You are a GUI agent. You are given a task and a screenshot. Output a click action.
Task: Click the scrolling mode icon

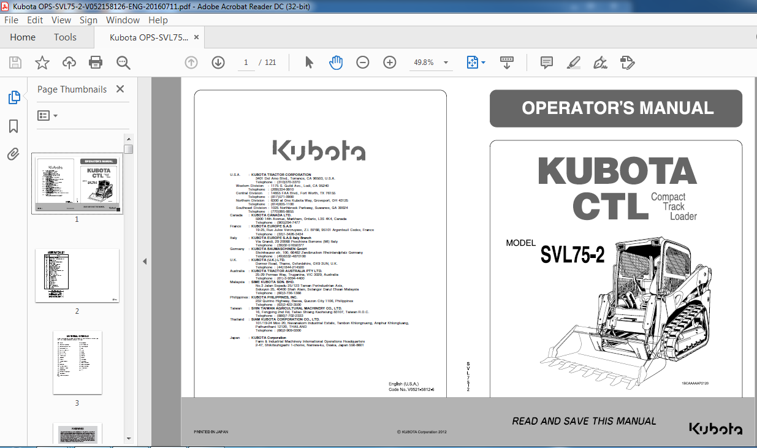click(x=507, y=63)
